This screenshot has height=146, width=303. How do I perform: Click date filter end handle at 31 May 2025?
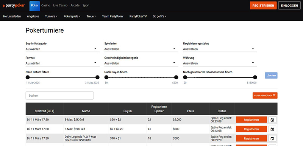(x=97, y=77)
